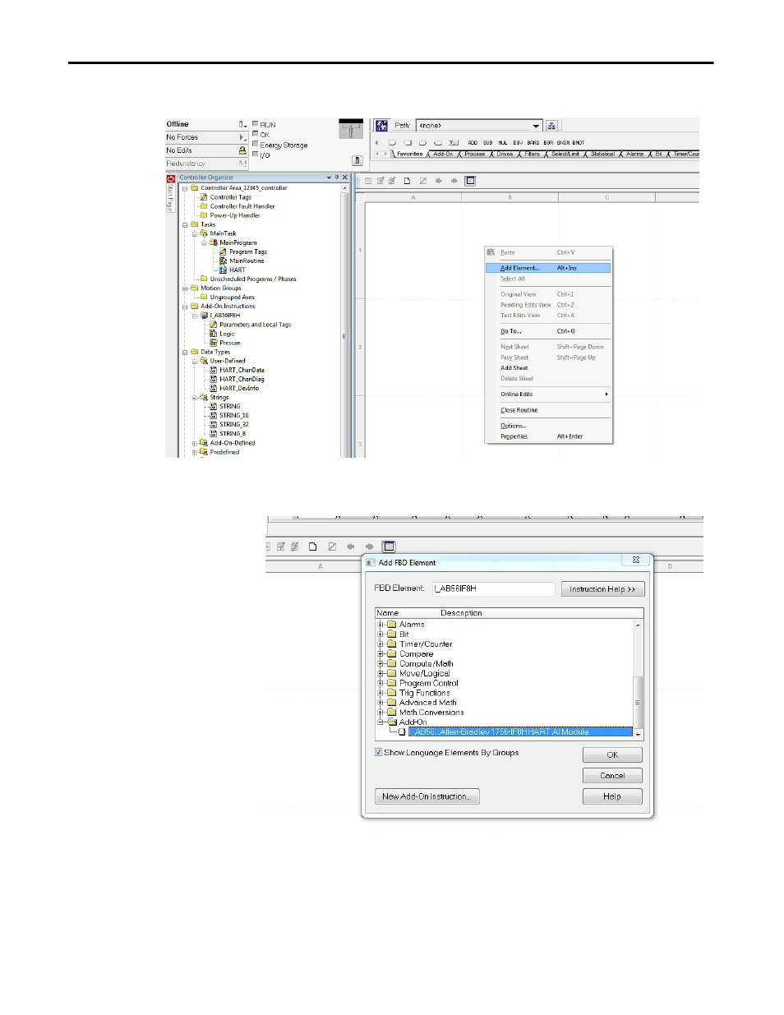This screenshot has height=1015, width=784.
Task: Click Help button in Add FBD Element dialog
Action: tap(612, 796)
